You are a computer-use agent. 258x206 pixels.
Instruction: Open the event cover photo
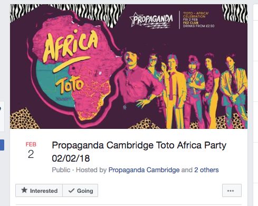[x=129, y=67]
